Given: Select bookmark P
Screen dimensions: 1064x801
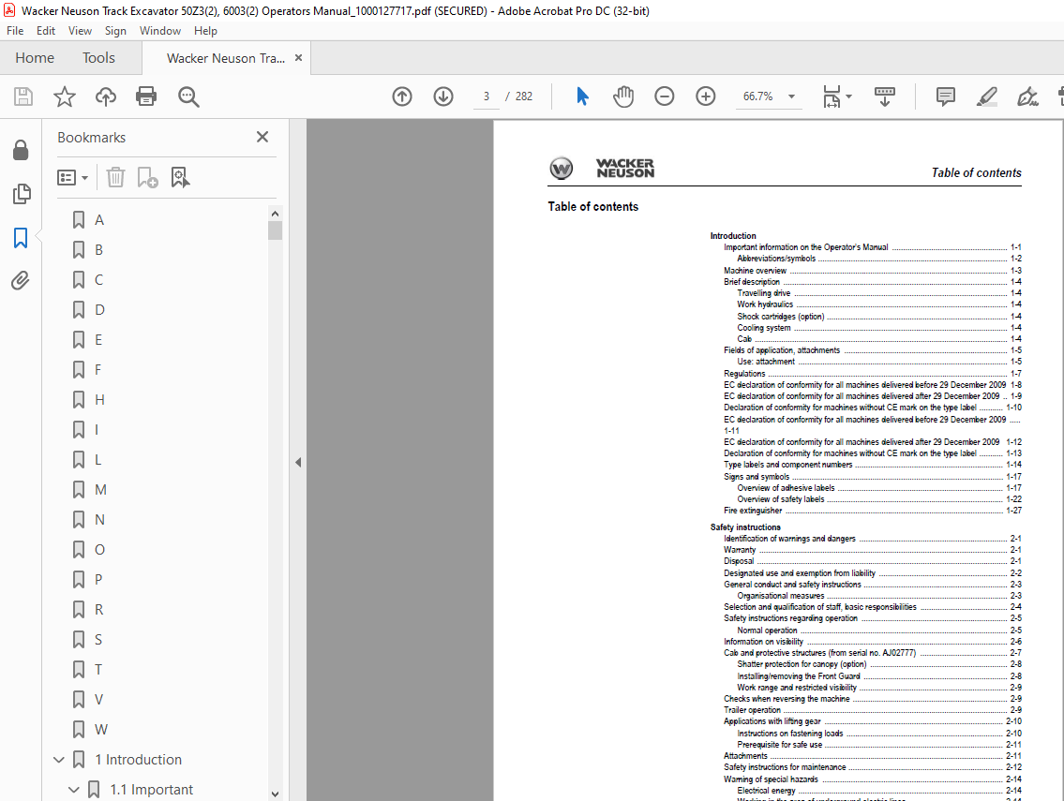Looking at the screenshot, I should (98, 579).
